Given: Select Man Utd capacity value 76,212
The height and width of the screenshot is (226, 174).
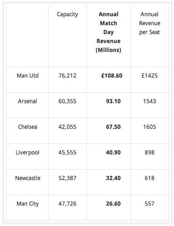Looking at the screenshot, I should click(67, 76).
